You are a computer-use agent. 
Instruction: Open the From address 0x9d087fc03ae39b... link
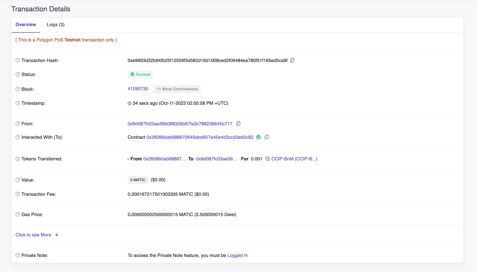180,124
